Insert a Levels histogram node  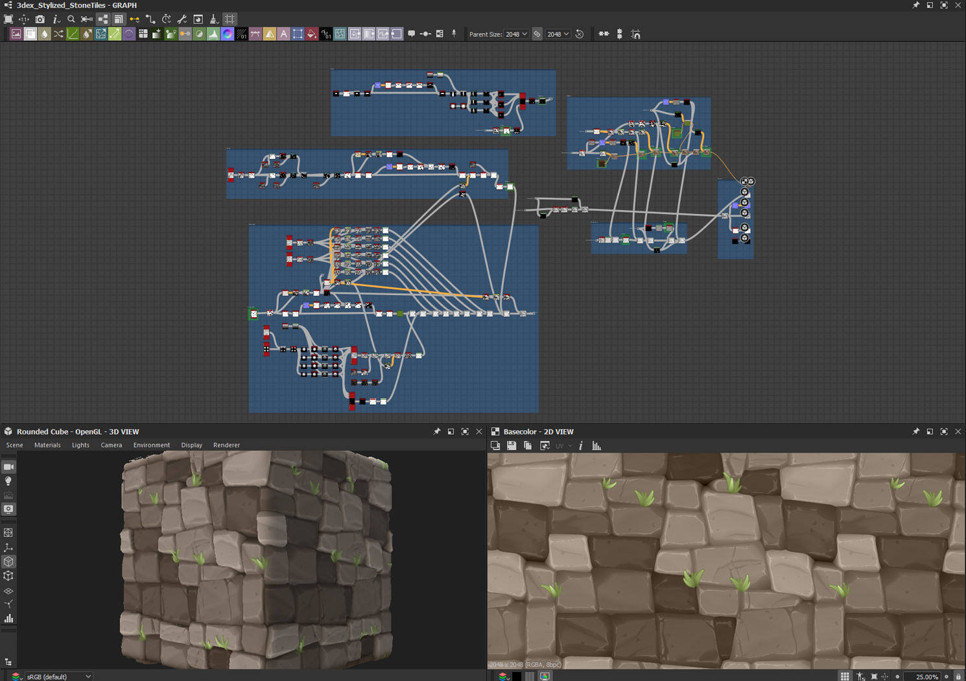click(x=213, y=34)
